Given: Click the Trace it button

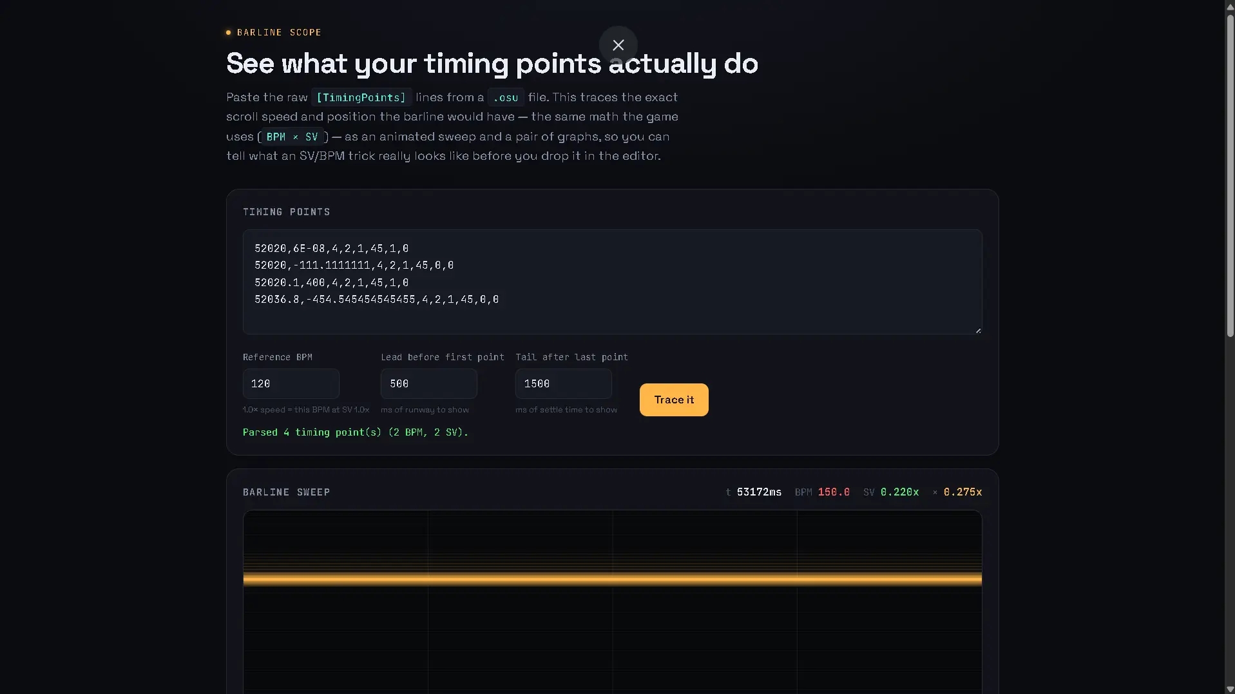Looking at the screenshot, I should click(674, 400).
